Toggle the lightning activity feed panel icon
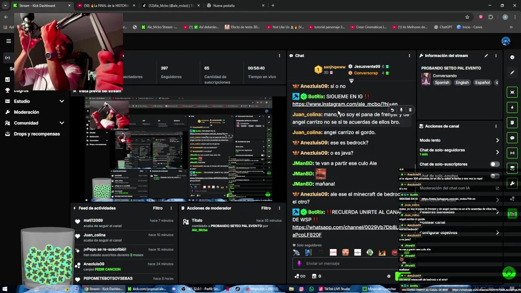Image resolution: width=521 pixels, height=293 pixels. pyautogui.click(x=512, y=107)
